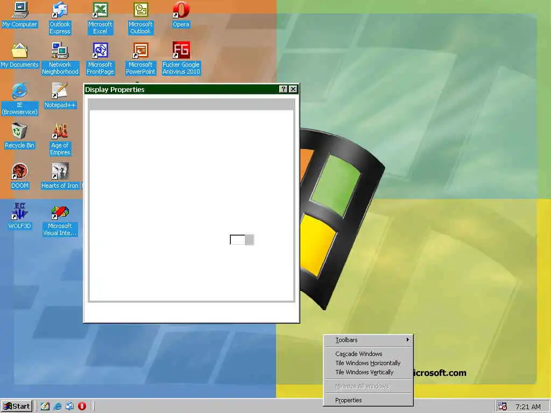Open taskbar Properties from the context menu
Image resolution: width=551 pixels, height=413 pixels.
pos(368,400)
